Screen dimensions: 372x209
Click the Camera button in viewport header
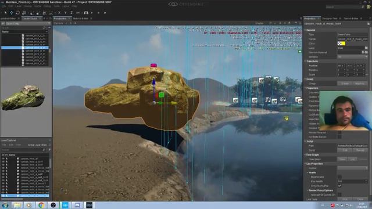(x=58, y=23)
